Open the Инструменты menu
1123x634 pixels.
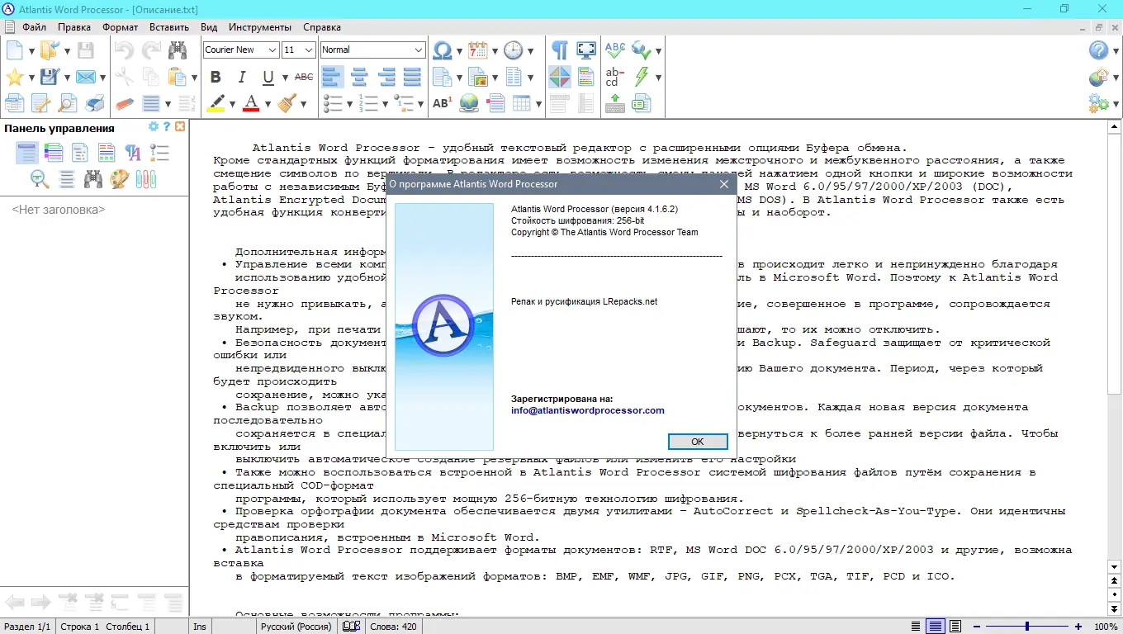260,27
